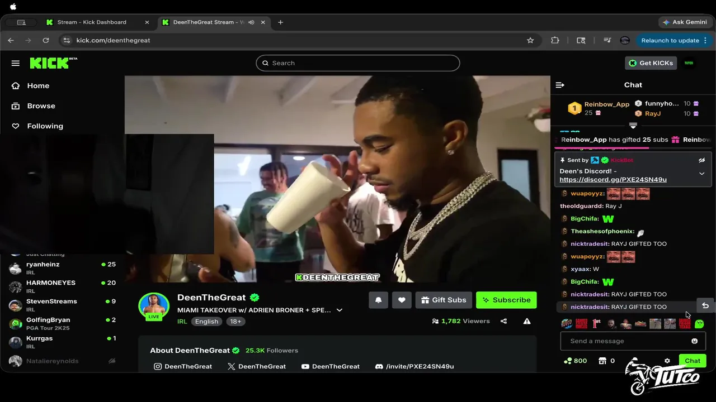Click the address bar URL
716x402 pixels.
point(113,40)
